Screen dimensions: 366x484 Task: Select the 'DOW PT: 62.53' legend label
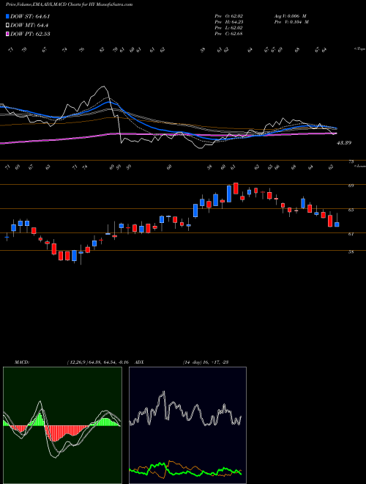tap(30, 34)
